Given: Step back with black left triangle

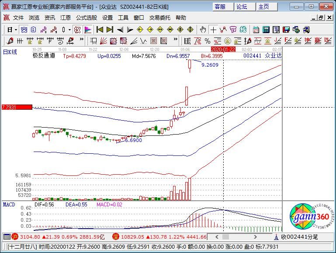Looking at the screenshot, I should [120, 30].
